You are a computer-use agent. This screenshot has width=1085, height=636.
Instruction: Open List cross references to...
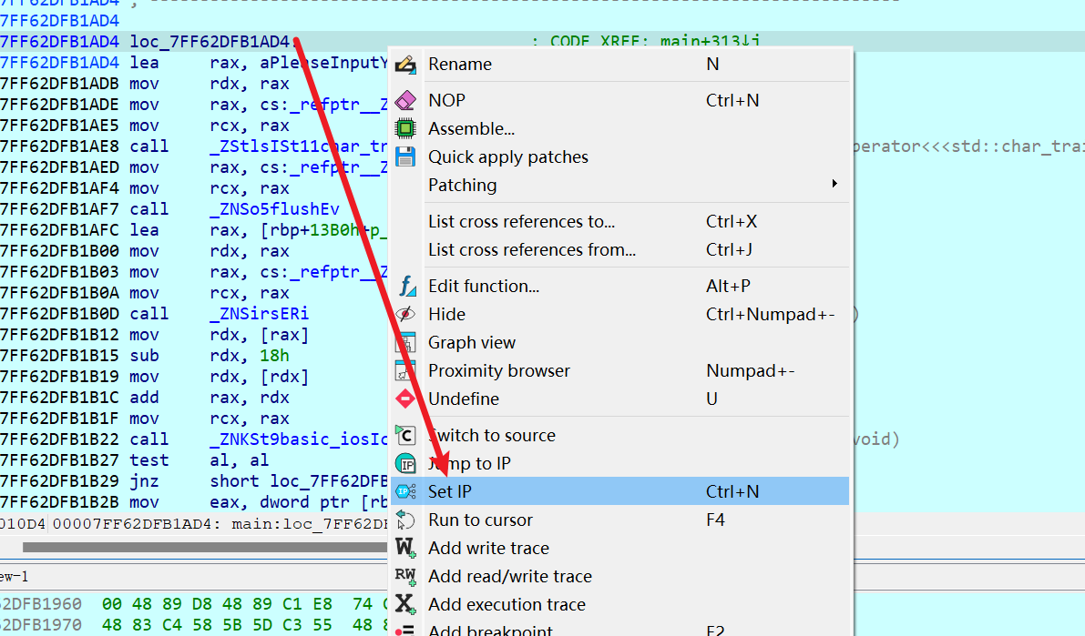pyautogui.click(x=620, y=221)
